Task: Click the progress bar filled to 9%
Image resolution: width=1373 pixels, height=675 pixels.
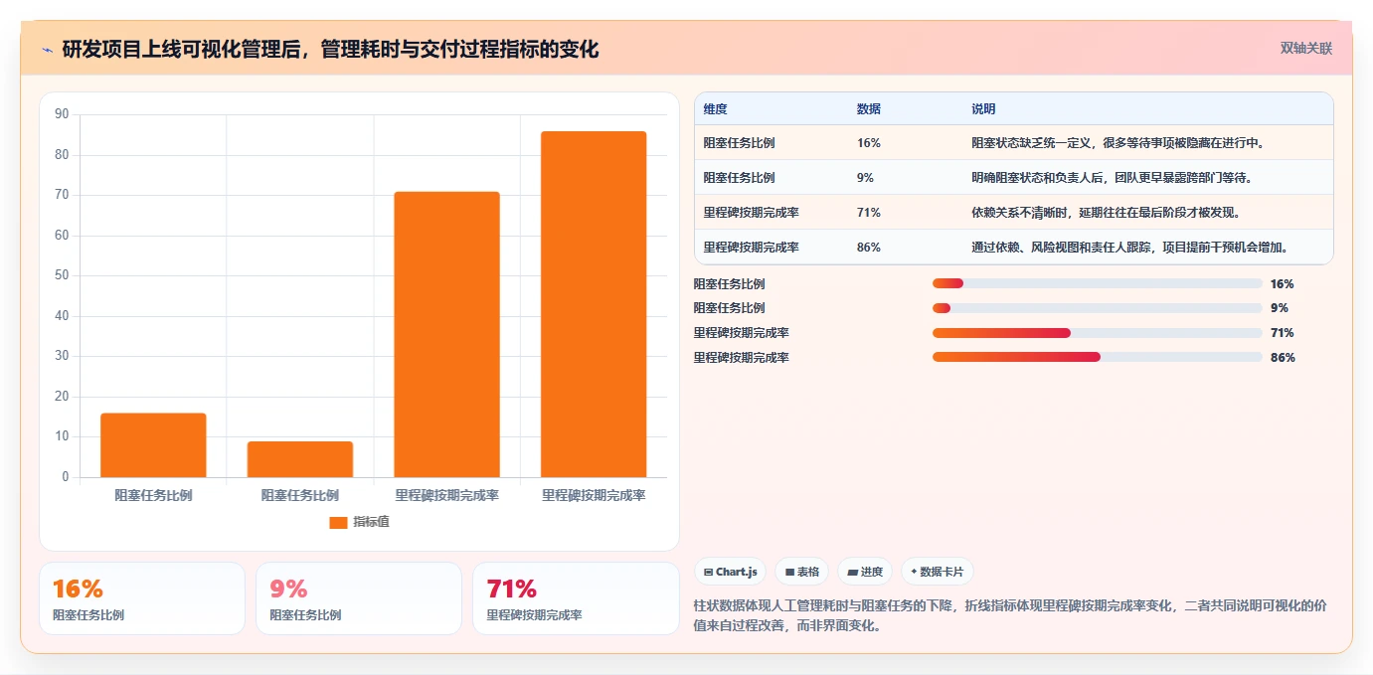Action: coord(1098,308)
